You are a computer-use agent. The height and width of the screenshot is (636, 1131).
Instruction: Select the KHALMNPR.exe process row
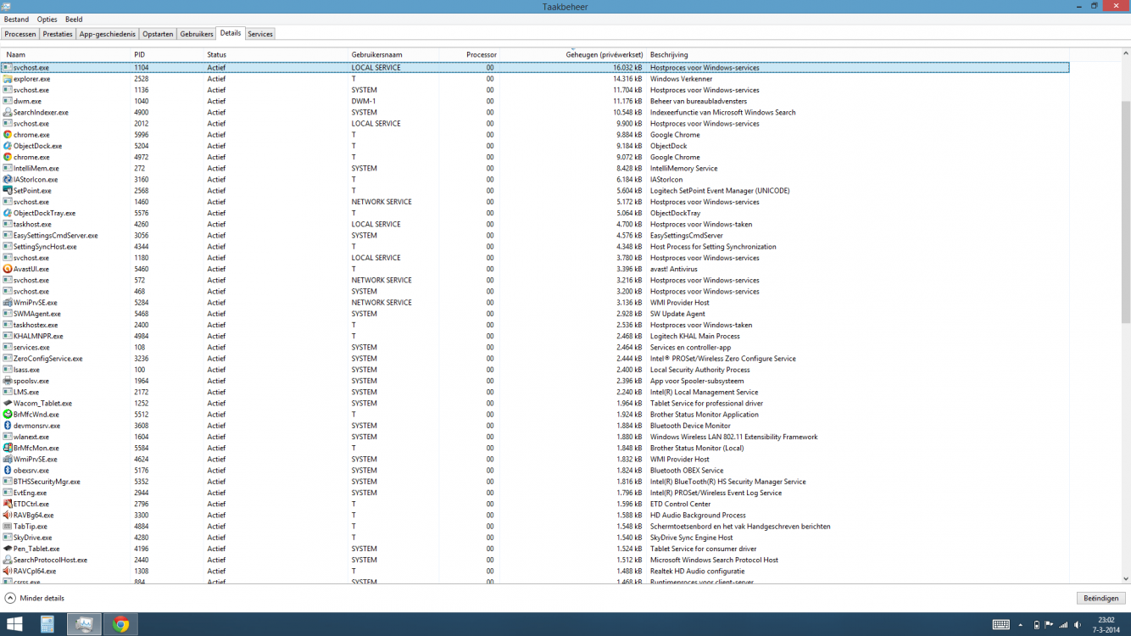[x=535, y=336]
